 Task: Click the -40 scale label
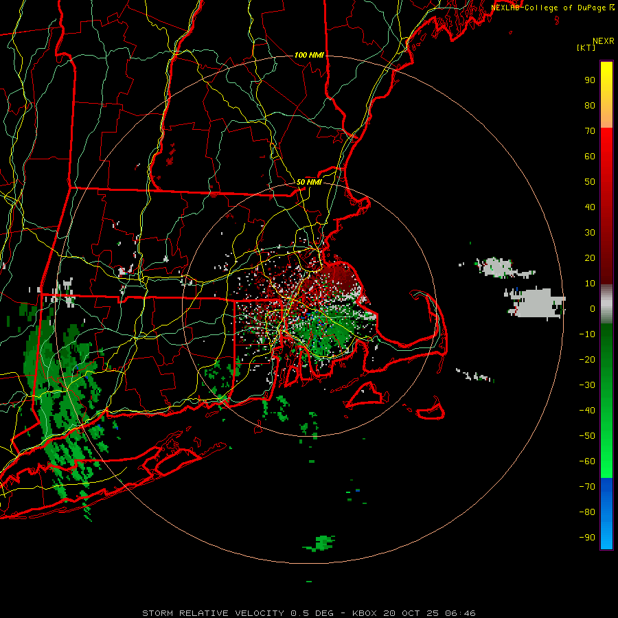[x=587, y=411]
